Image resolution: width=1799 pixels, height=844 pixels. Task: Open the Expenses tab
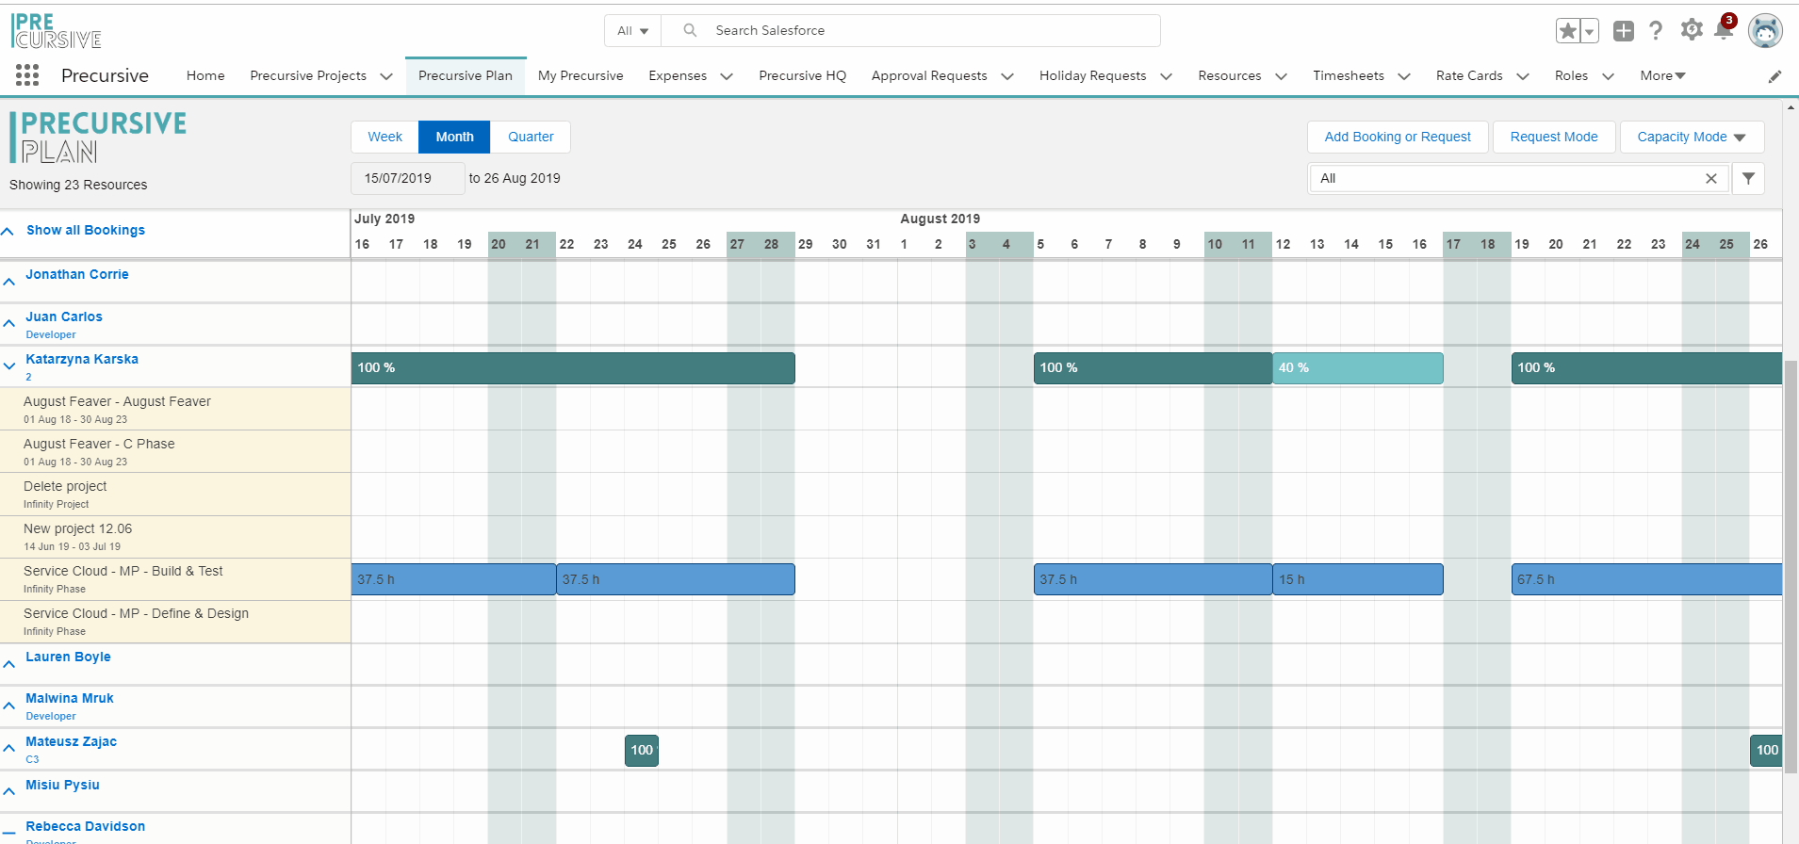click(678, 75)
